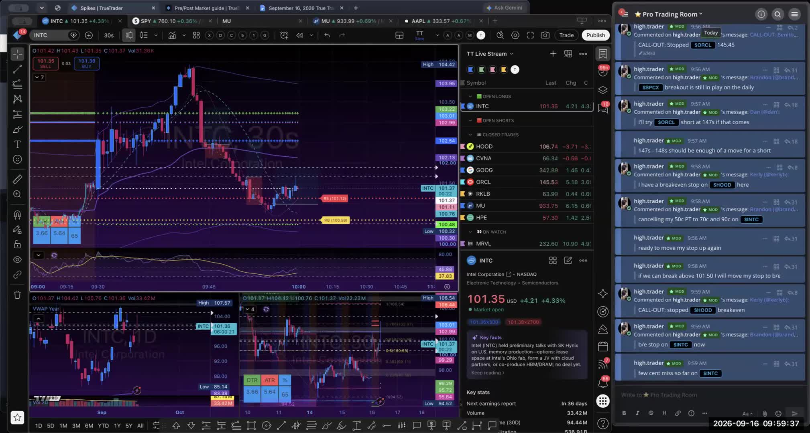810x433 pixels.
Task: Collapse the OPEN LONGS section
Action: click(470, 96)
